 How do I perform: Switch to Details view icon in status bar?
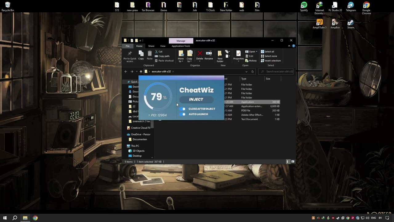pyautogui.click(x=288, y=162)
